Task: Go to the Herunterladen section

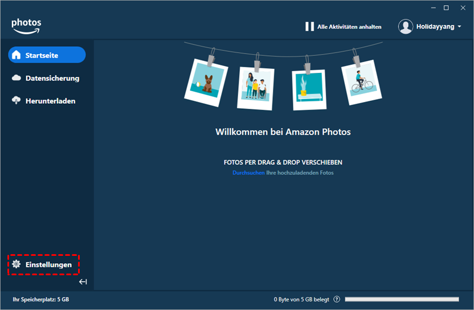Action: pyautogui.click(x=43, y=101)
